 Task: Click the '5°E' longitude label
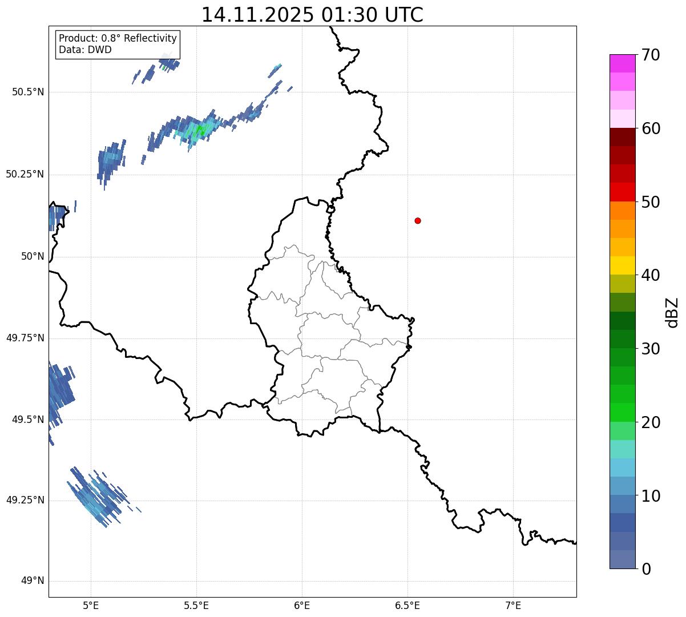coord(91,605)
